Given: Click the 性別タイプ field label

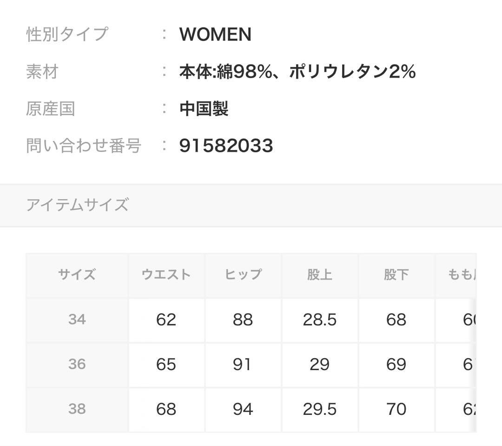Looking at the screenshot, I should click(67, 35).
